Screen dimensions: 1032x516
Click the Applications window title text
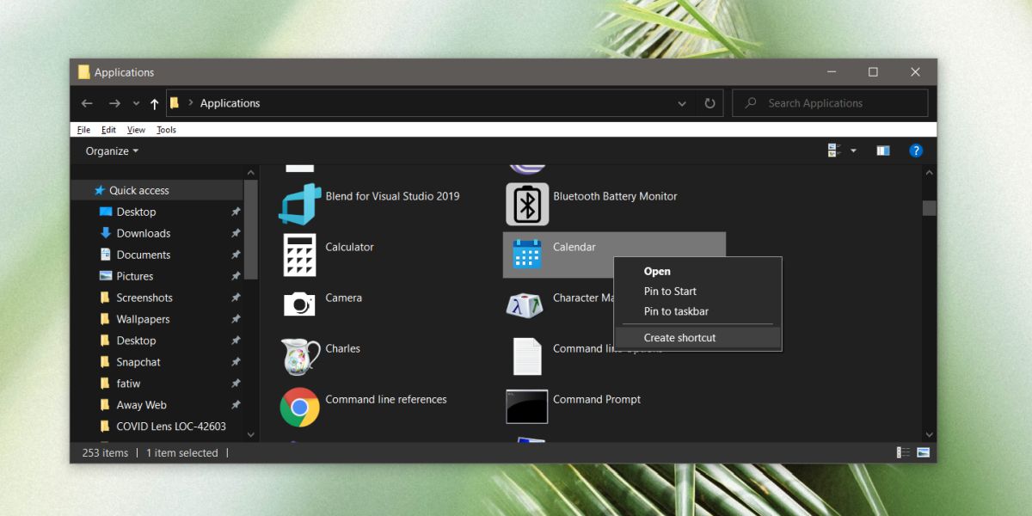coord(125,72)
